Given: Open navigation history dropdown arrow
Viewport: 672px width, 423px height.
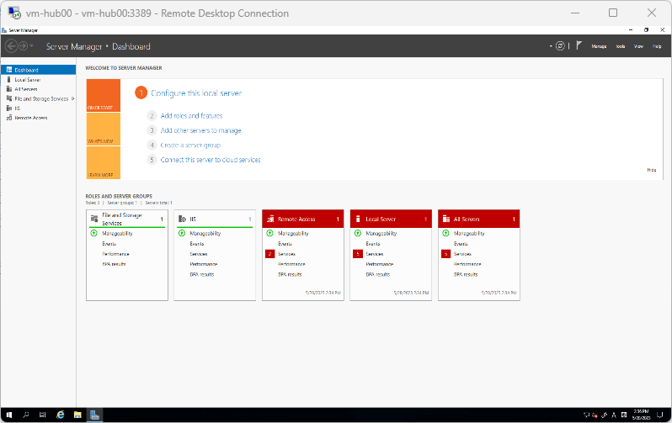Looking at the screenshot, I should click(x=31, y=45).
